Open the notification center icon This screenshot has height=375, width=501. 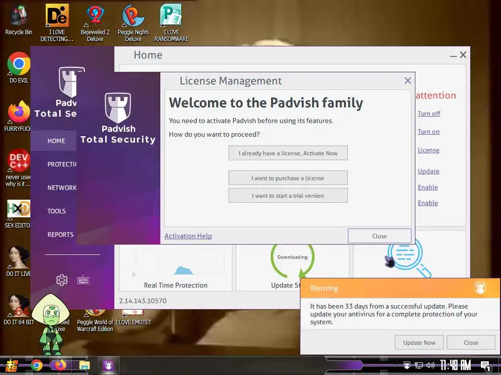[486, 366]
